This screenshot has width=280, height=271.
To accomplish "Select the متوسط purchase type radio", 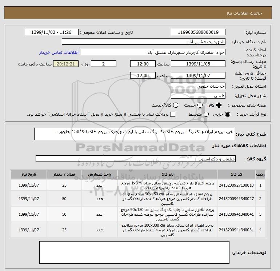I will point(206,114).
